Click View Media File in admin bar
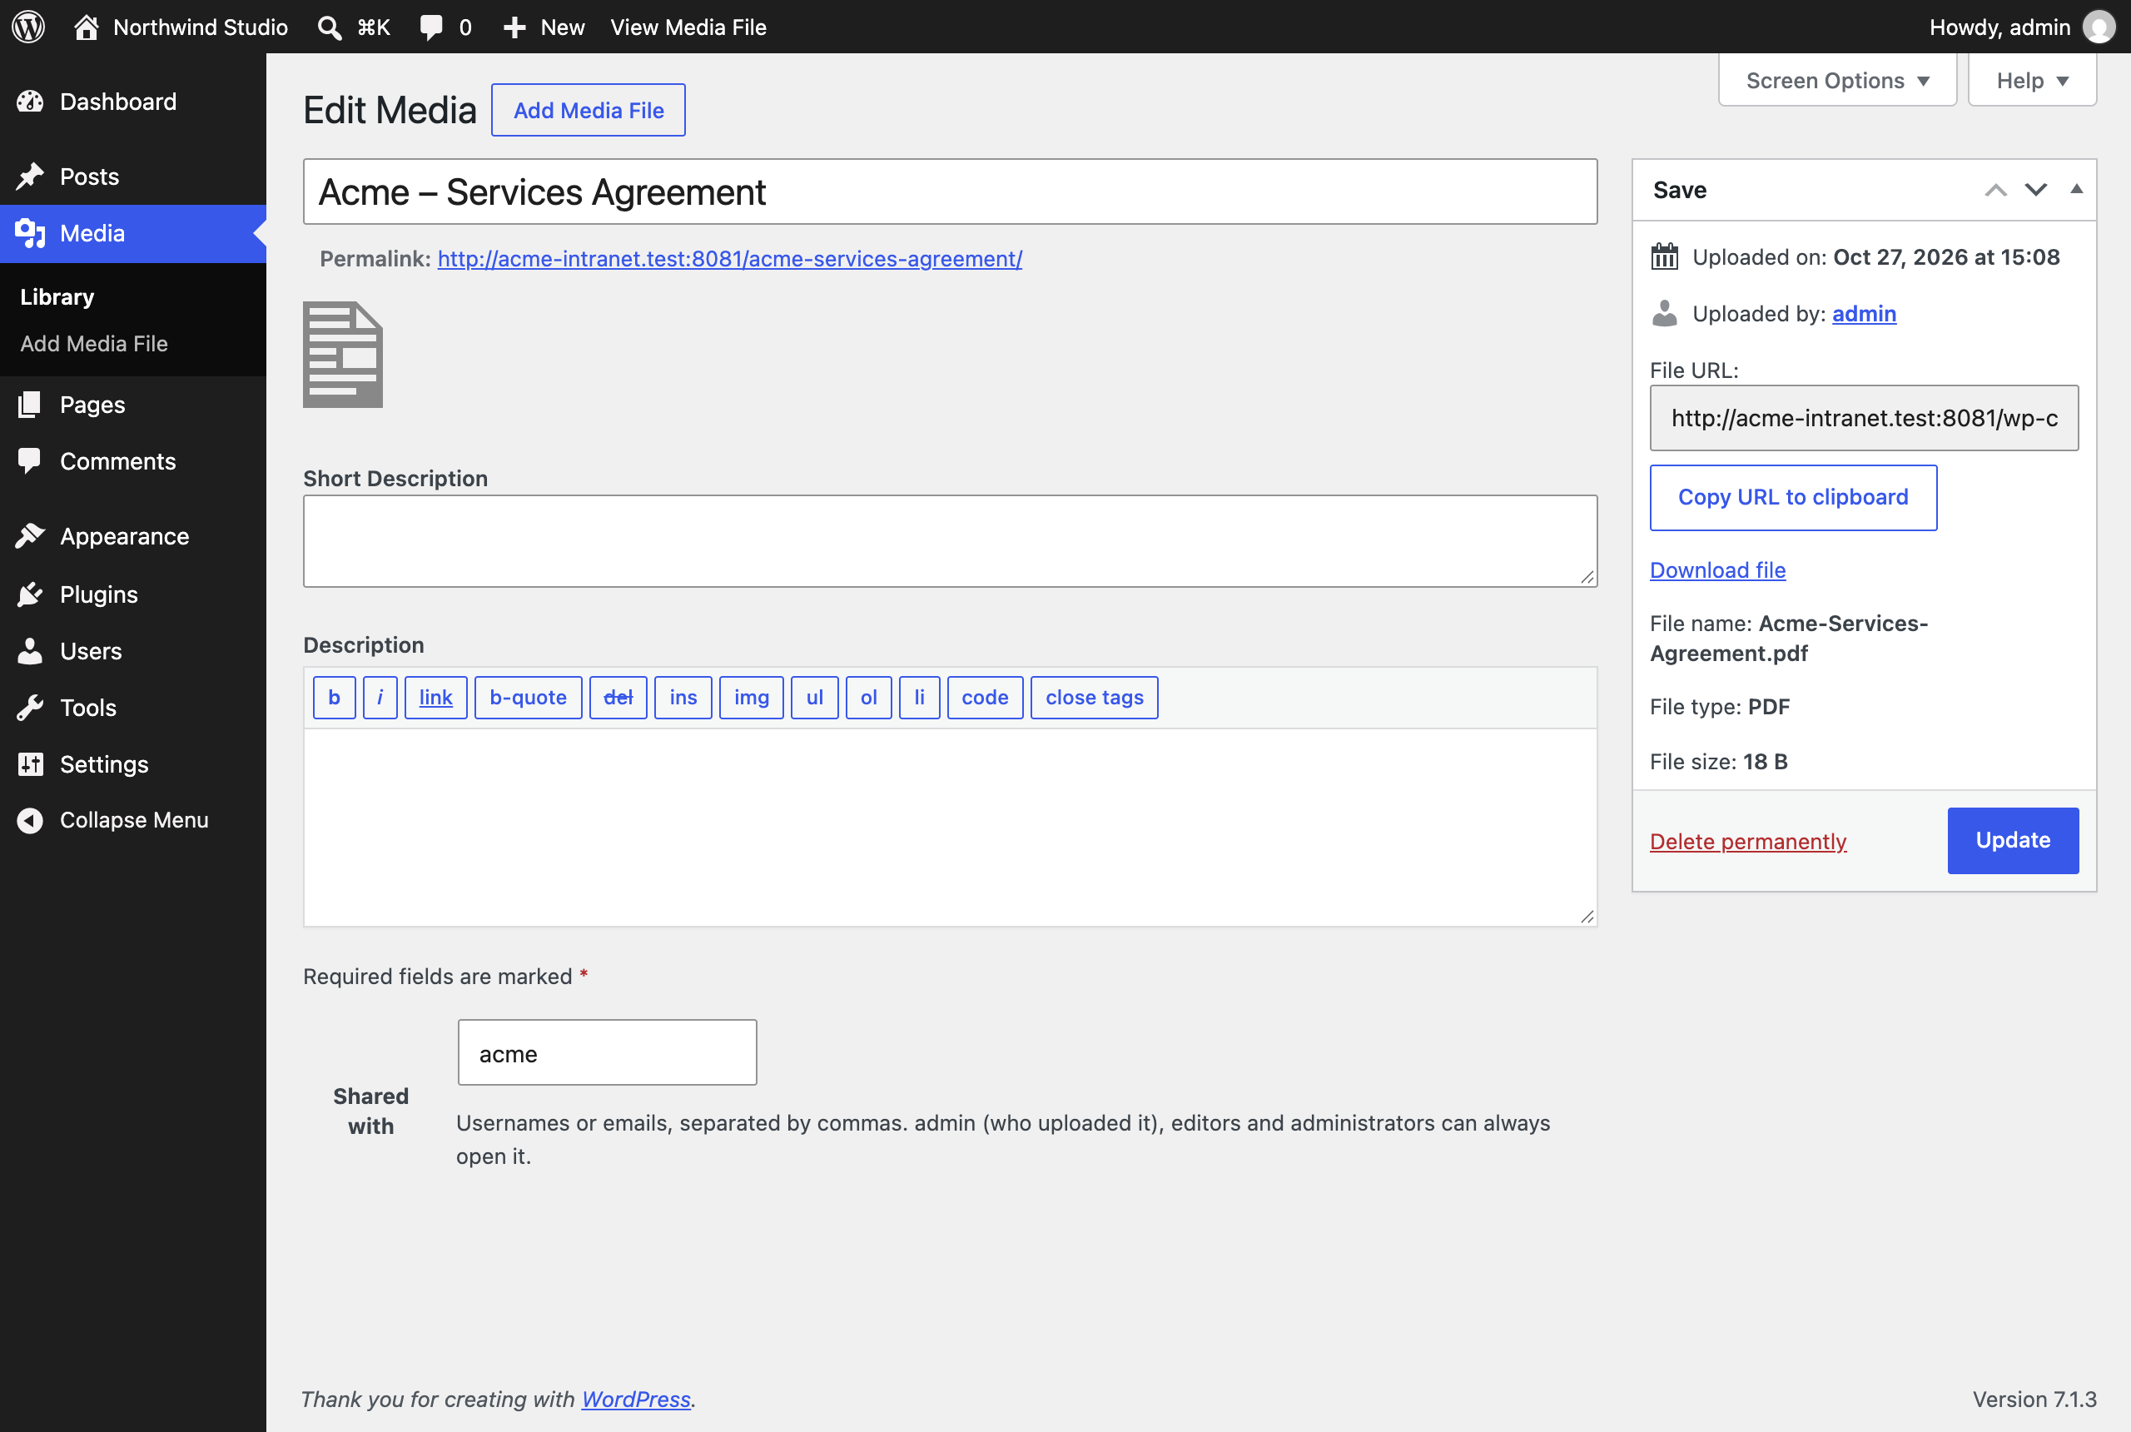 (688, 27)
